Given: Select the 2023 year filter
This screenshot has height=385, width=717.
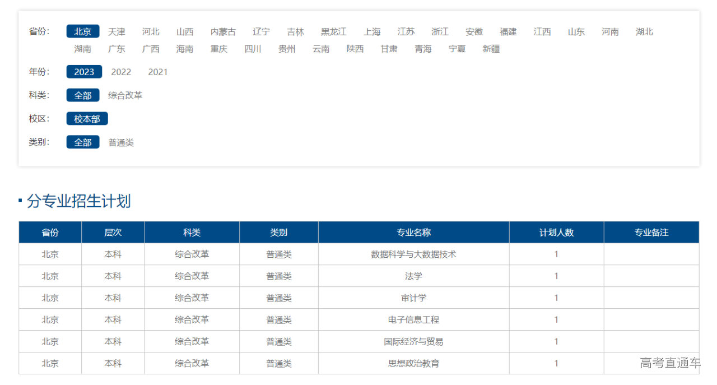Looking at the screenshot, I should [x=84, y=72].
